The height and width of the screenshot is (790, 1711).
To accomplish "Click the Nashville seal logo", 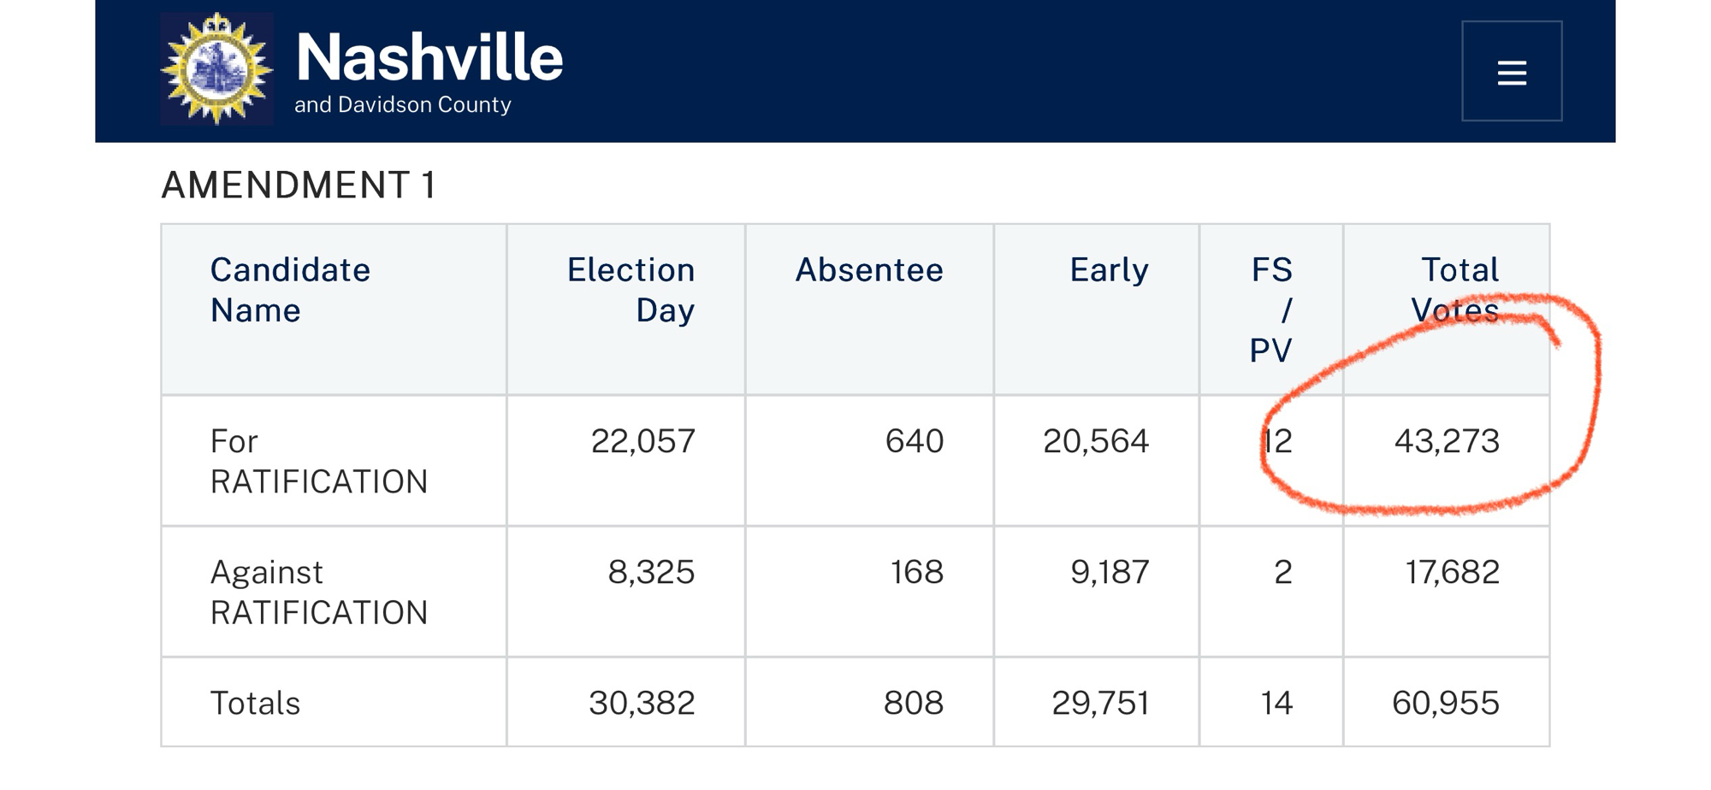I will (x=217, y=68).
